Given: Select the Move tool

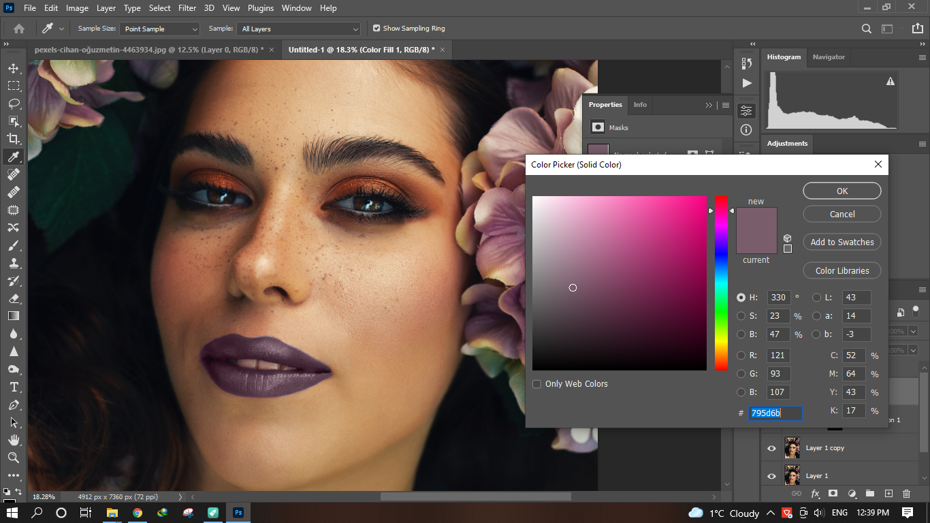Looking at the screenshot, I should tap(14, 68).
